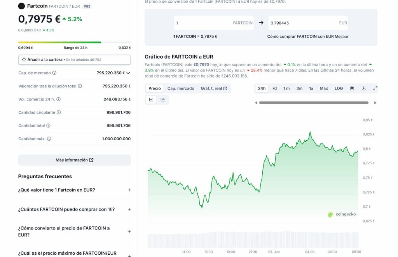Viewport: 398px width, 257px height.
Task: Click the volume value 246.093.156 €
Action: pos(117,99)
